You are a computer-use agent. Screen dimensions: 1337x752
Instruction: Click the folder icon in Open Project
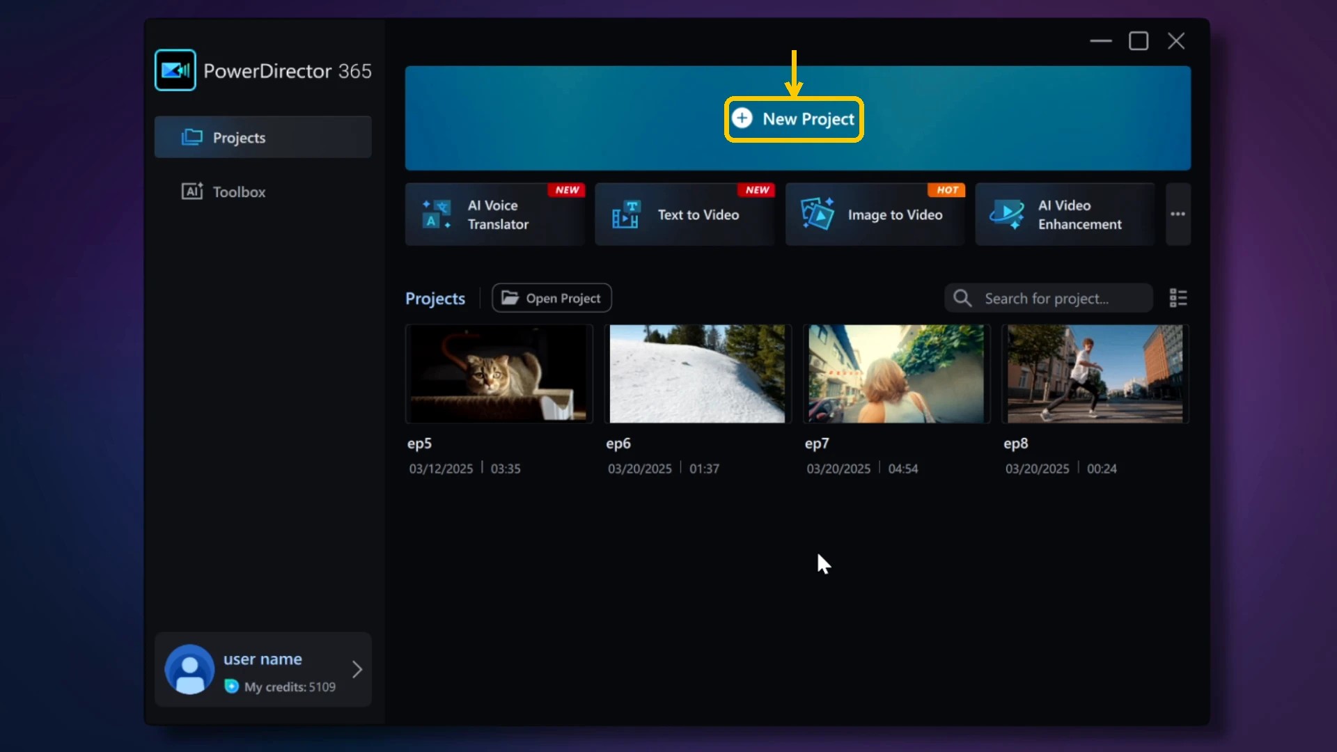(x=510, y=298)
